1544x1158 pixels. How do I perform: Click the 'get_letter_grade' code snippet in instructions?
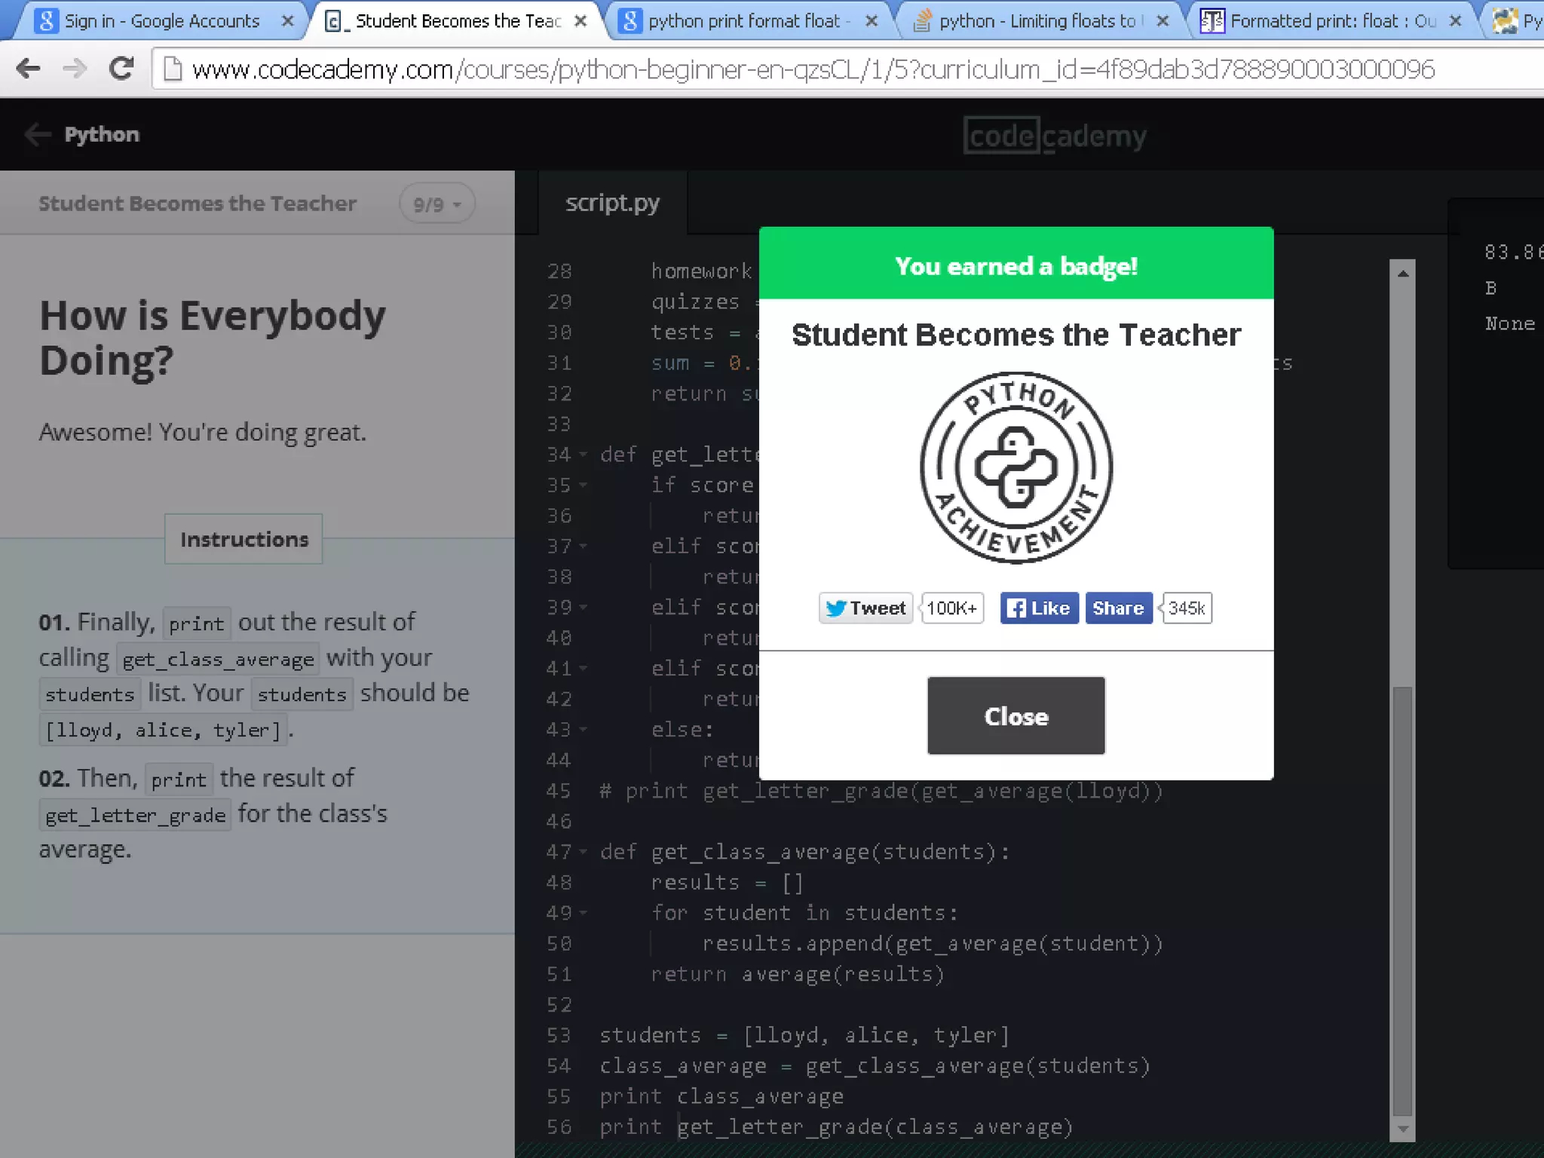[x=135, y=815]
